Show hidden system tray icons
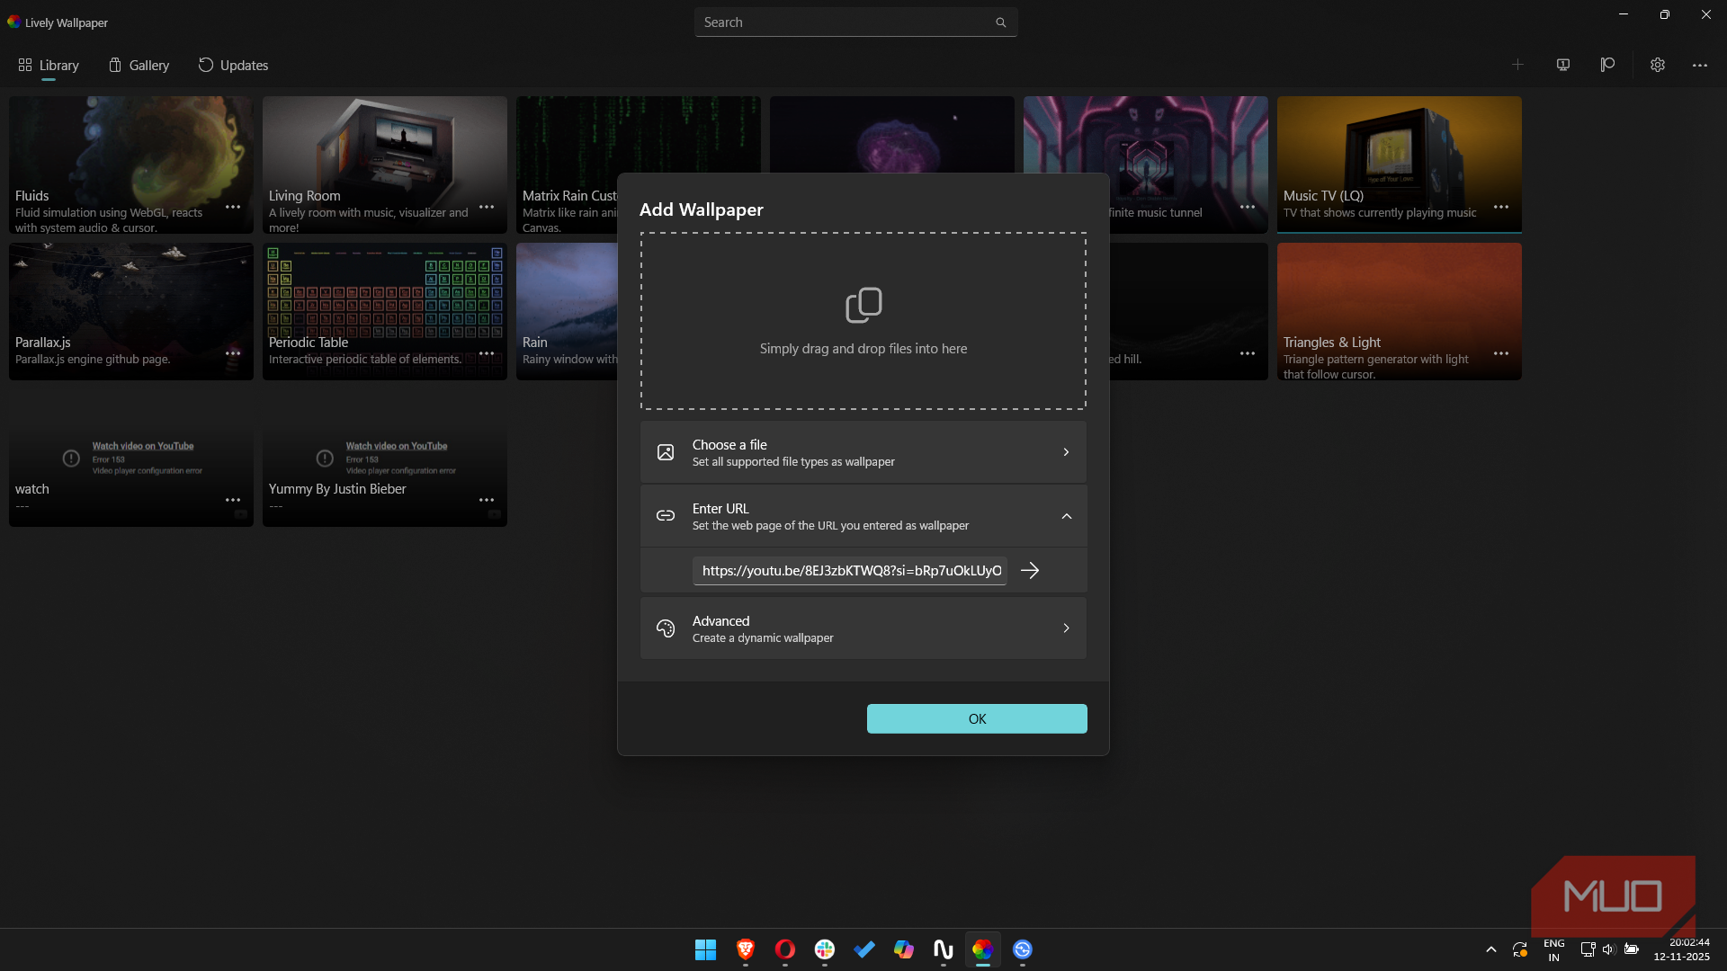The width and height of the screenshot is (1727, 971). [x=1490, y=949]
